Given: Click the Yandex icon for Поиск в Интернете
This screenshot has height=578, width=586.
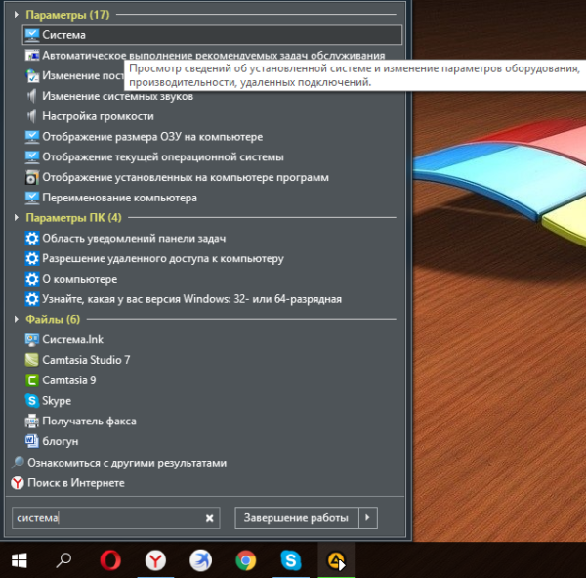Looking at the screenshot, I should (18, 483).
